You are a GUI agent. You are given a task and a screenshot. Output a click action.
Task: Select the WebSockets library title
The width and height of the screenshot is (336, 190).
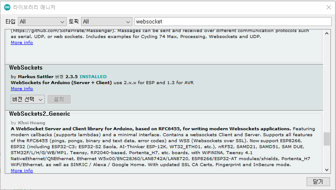[26, 68]
